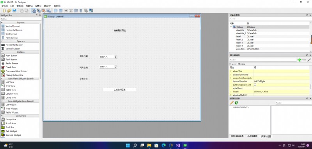This screenshot has height=149, width=312.
Task: Select Check Box widget in Widget Box
Action: click(11, 67)
